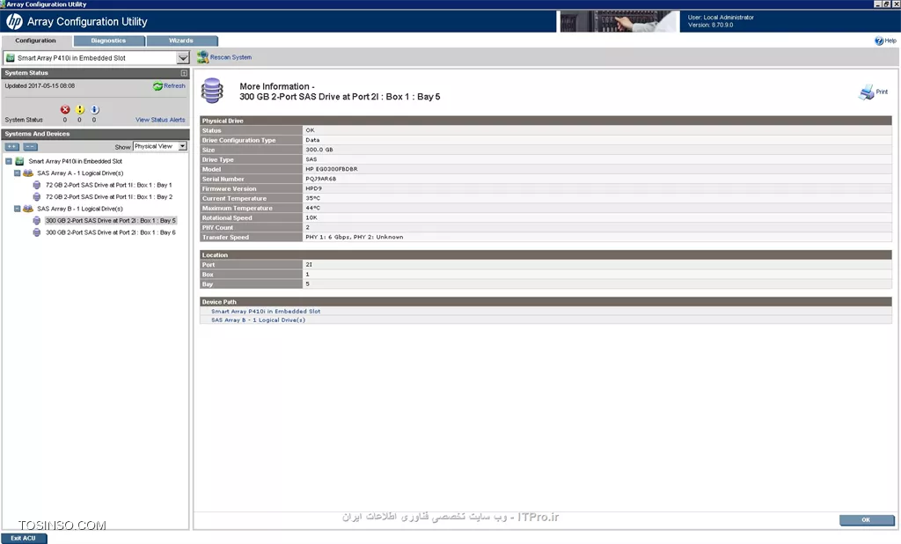Click the firmware version value HPD9
This screenshot has width=901, height=544.
[314, 188]
